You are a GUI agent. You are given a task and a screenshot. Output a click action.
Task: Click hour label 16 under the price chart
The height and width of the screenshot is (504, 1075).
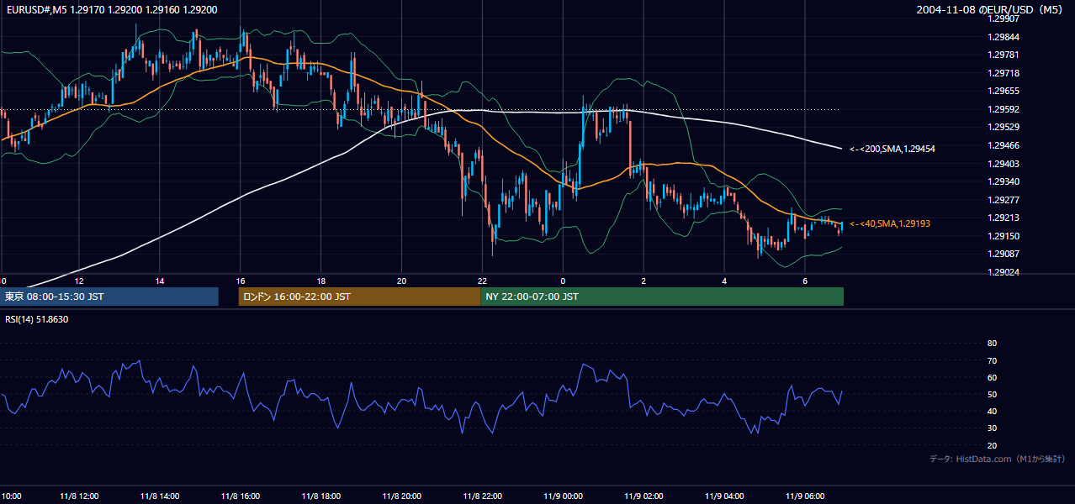(241, 281)
